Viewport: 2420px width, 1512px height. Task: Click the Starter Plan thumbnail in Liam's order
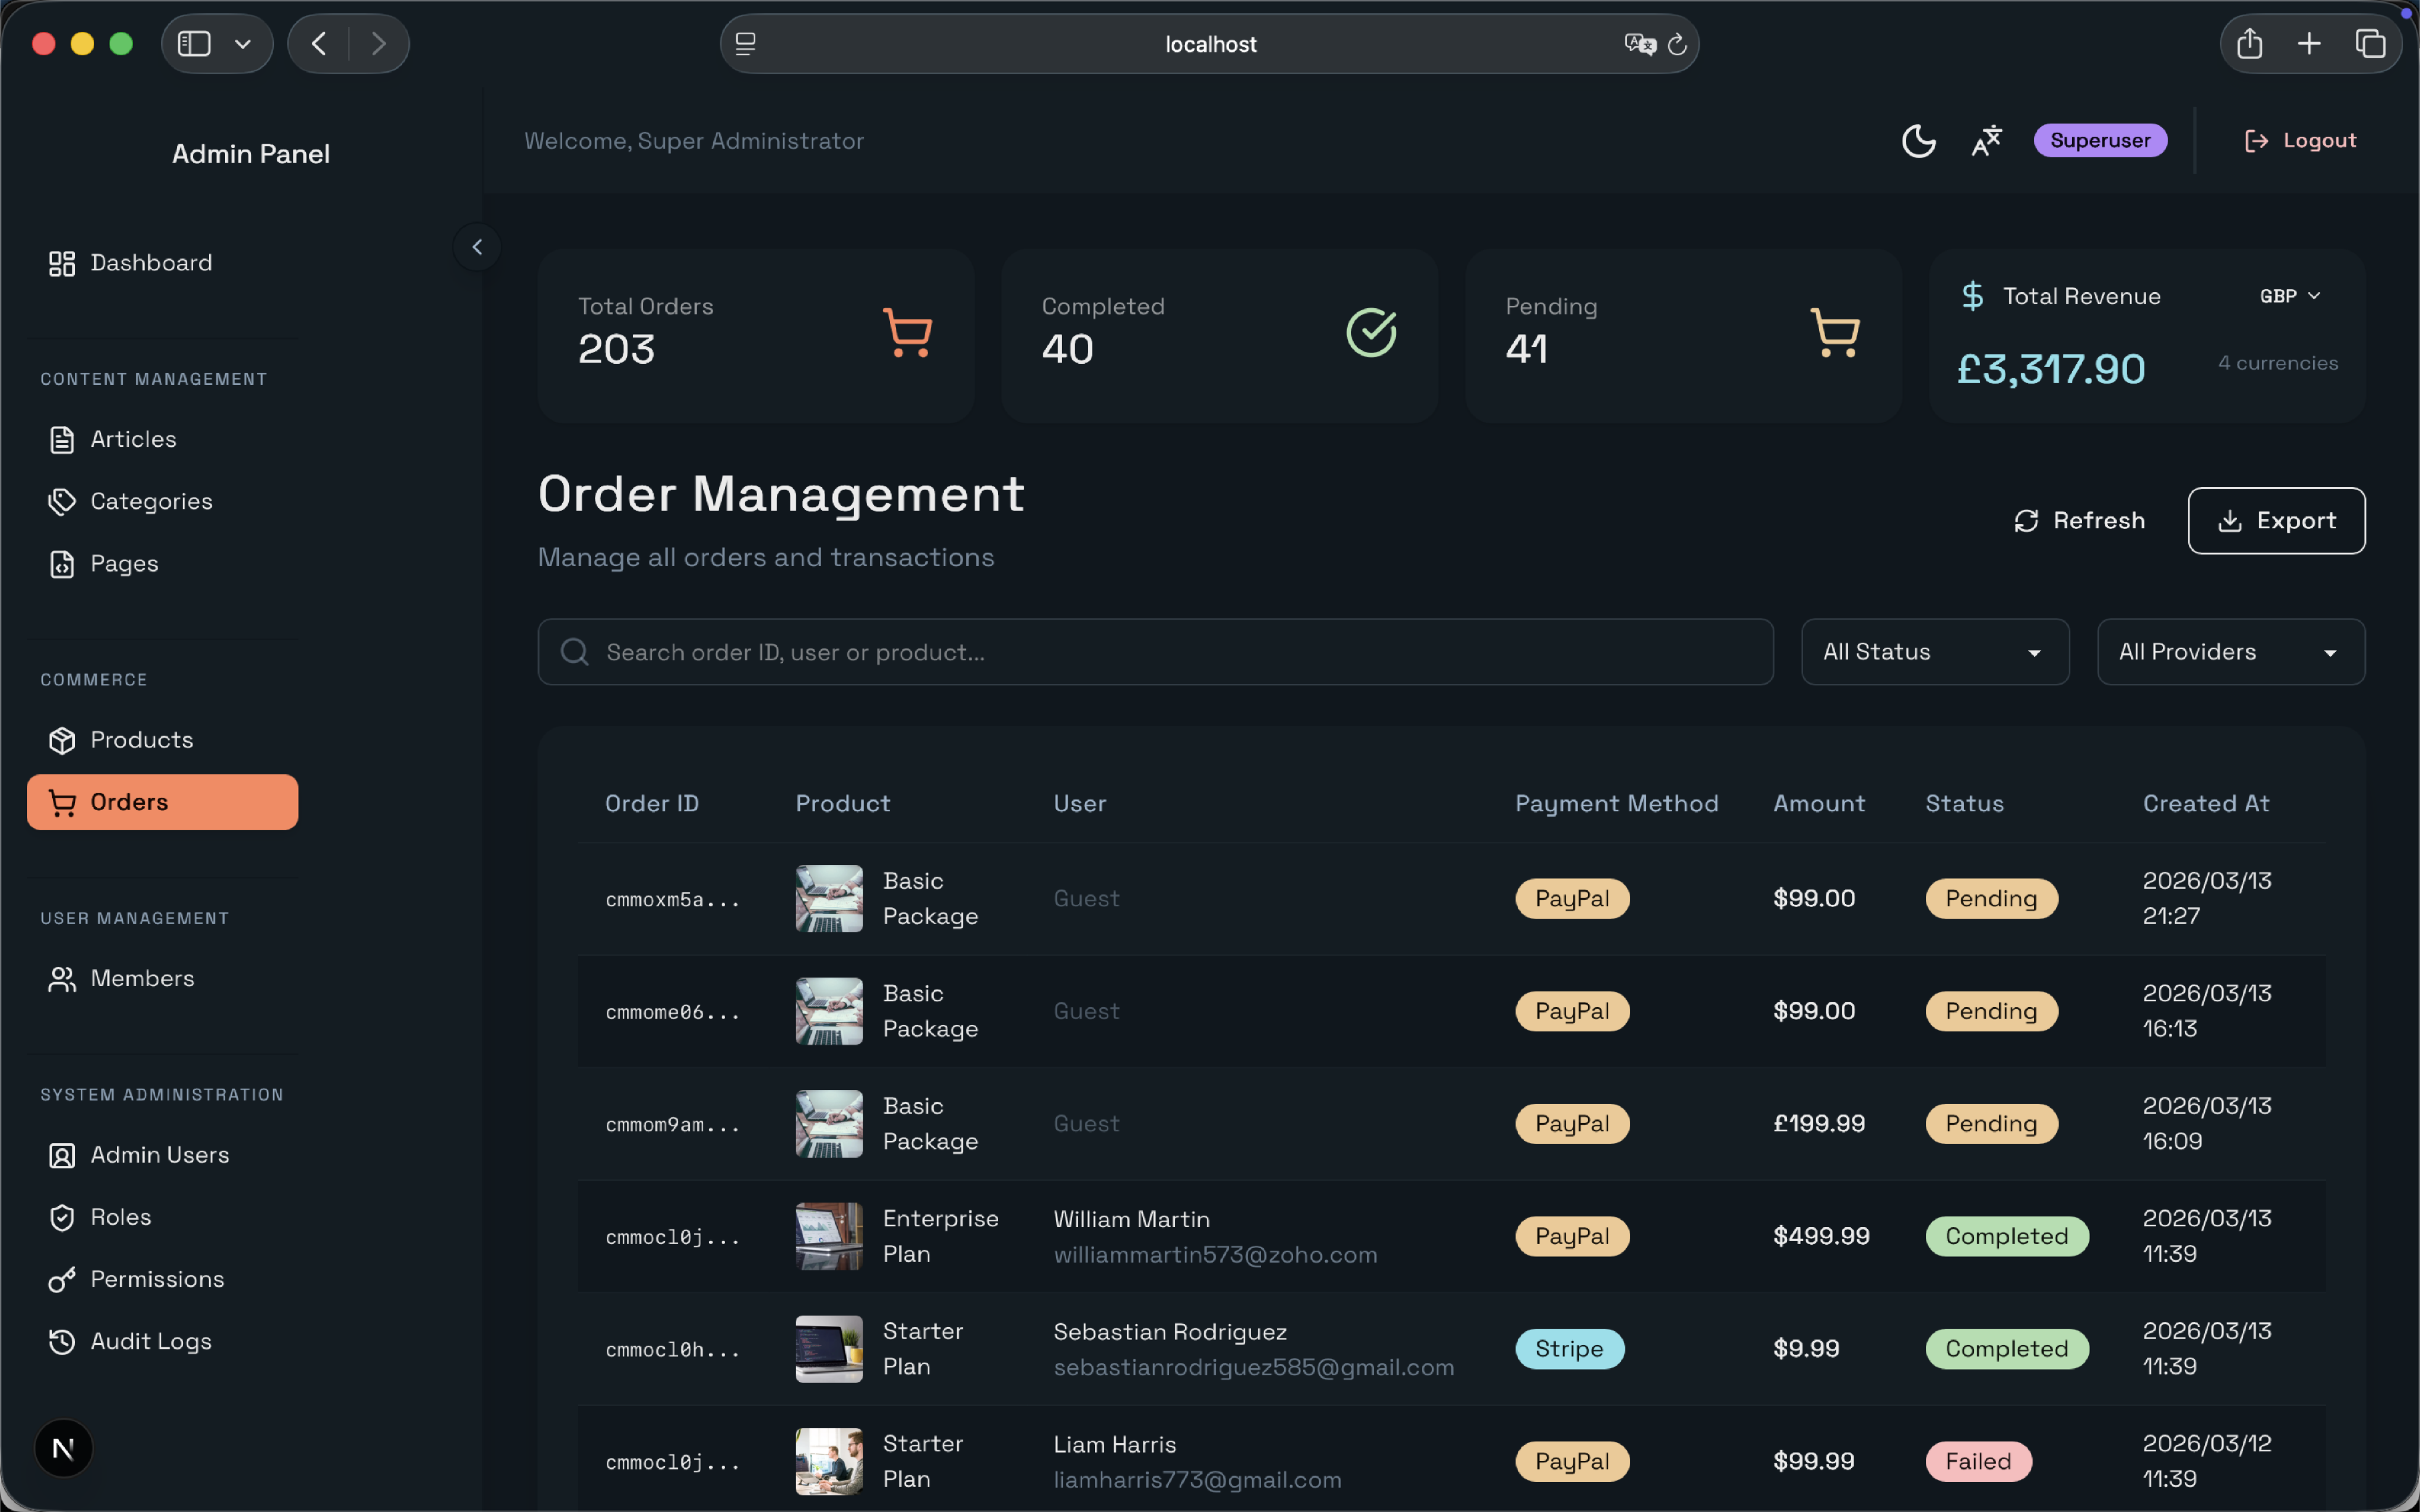[x=829, y=1461]
